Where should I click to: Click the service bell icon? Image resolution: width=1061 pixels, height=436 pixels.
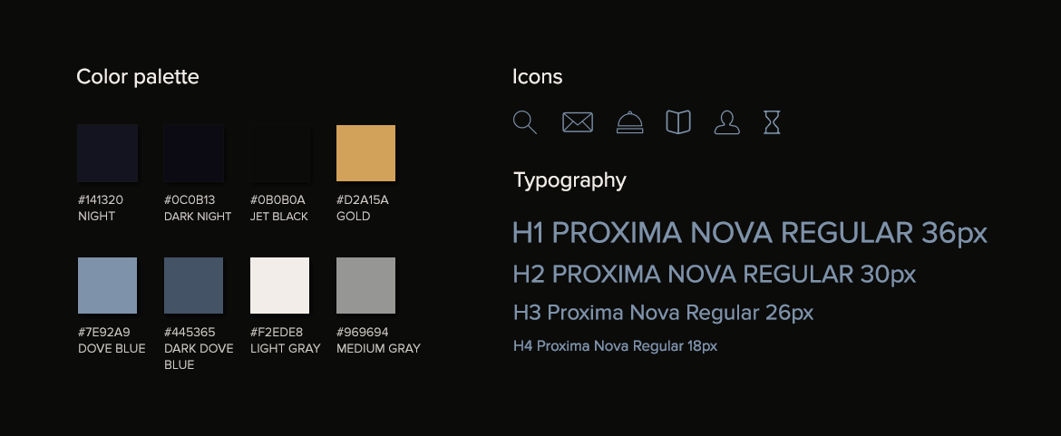tap(629, 122)
